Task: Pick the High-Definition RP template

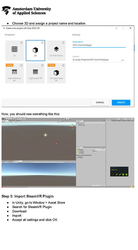Action: coord(14,73)
